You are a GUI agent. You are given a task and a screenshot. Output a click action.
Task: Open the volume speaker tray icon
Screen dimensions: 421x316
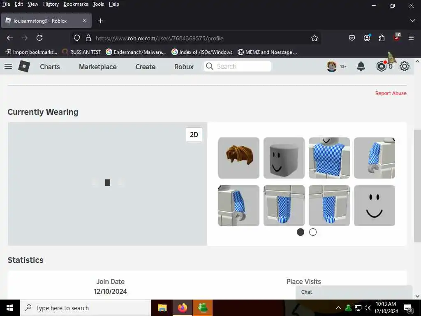(367, 308)
